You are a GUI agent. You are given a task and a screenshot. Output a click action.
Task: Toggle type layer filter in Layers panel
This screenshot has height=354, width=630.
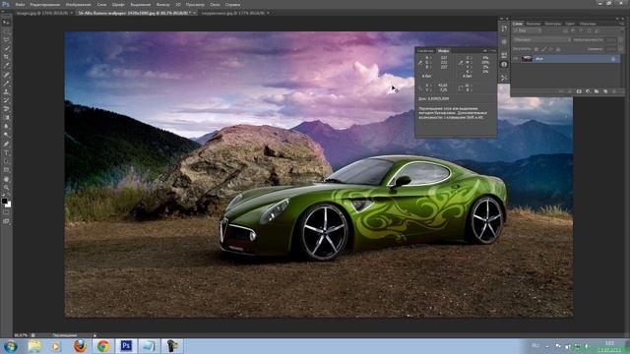pyautogui.click(x=581, y=30)
